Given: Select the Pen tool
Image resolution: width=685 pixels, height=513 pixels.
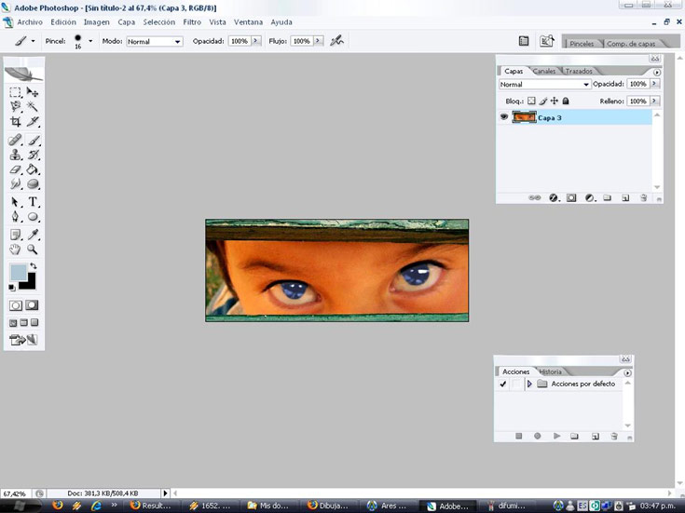Looking at the screenshot, I should [15, 217].
